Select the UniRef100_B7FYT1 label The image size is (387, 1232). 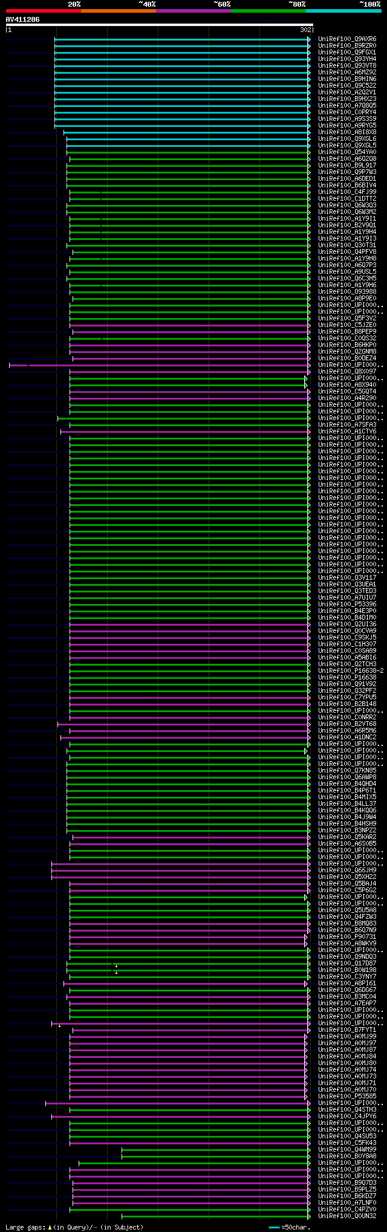347,1029
